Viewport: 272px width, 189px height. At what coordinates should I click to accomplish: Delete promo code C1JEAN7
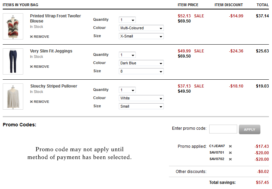tap(230, 146)
